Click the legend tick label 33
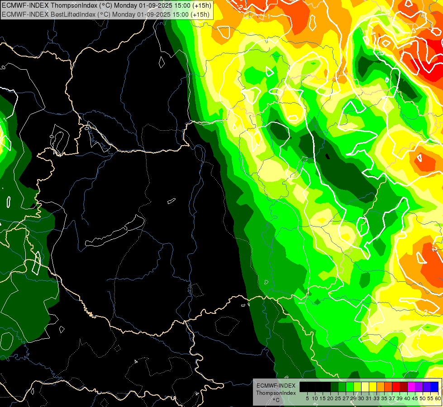Screen dimensions: 443x407 point(376,398)
